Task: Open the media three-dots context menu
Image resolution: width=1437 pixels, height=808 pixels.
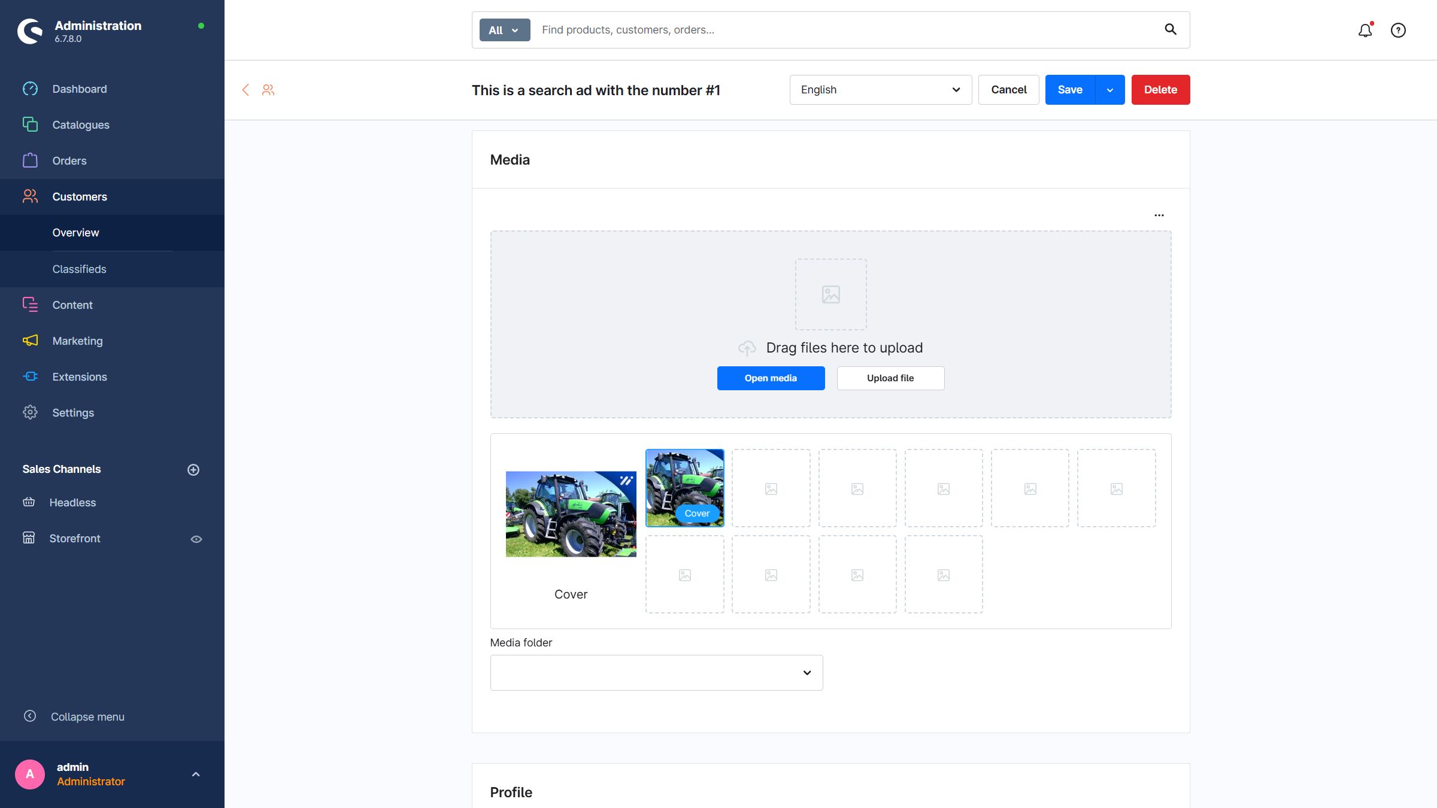Action: point(1159,215)
